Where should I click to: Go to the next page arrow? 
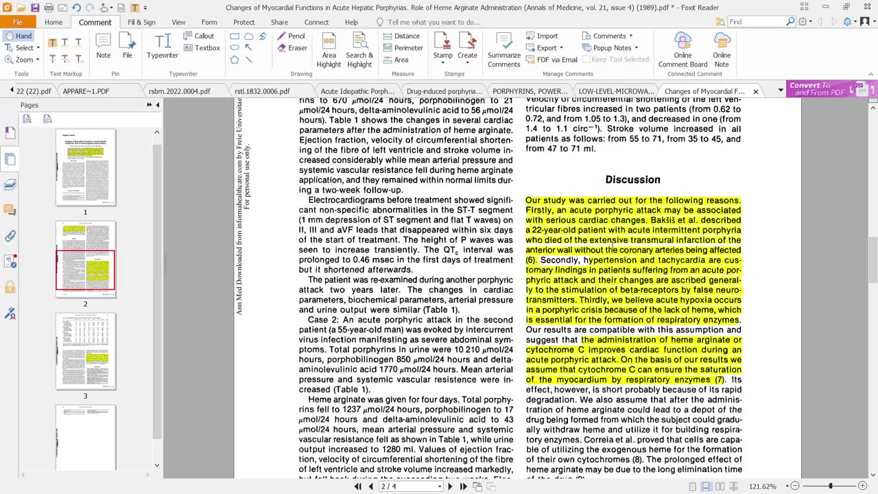pyautogui.click(x=450, y=486)
